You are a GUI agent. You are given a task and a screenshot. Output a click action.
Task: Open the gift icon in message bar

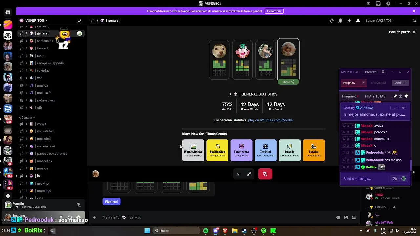(354, 217)
